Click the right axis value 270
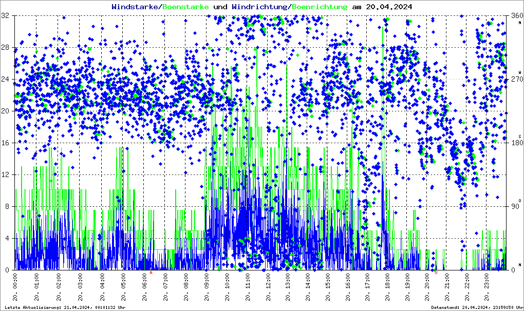The height and width of the screenshot is (311, 524). 517,79
